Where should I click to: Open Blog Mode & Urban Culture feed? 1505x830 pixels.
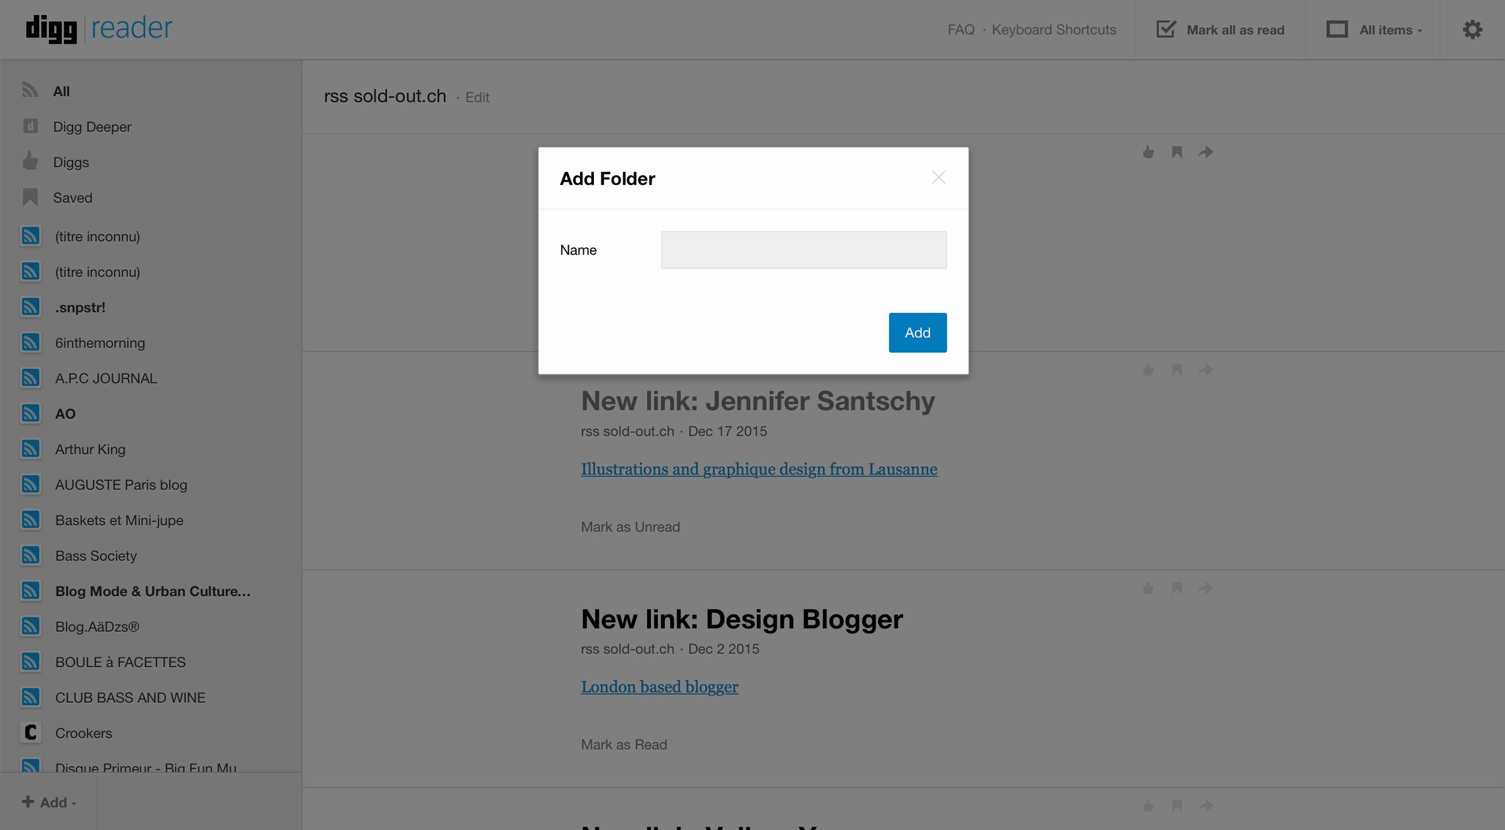coord(153,591)
